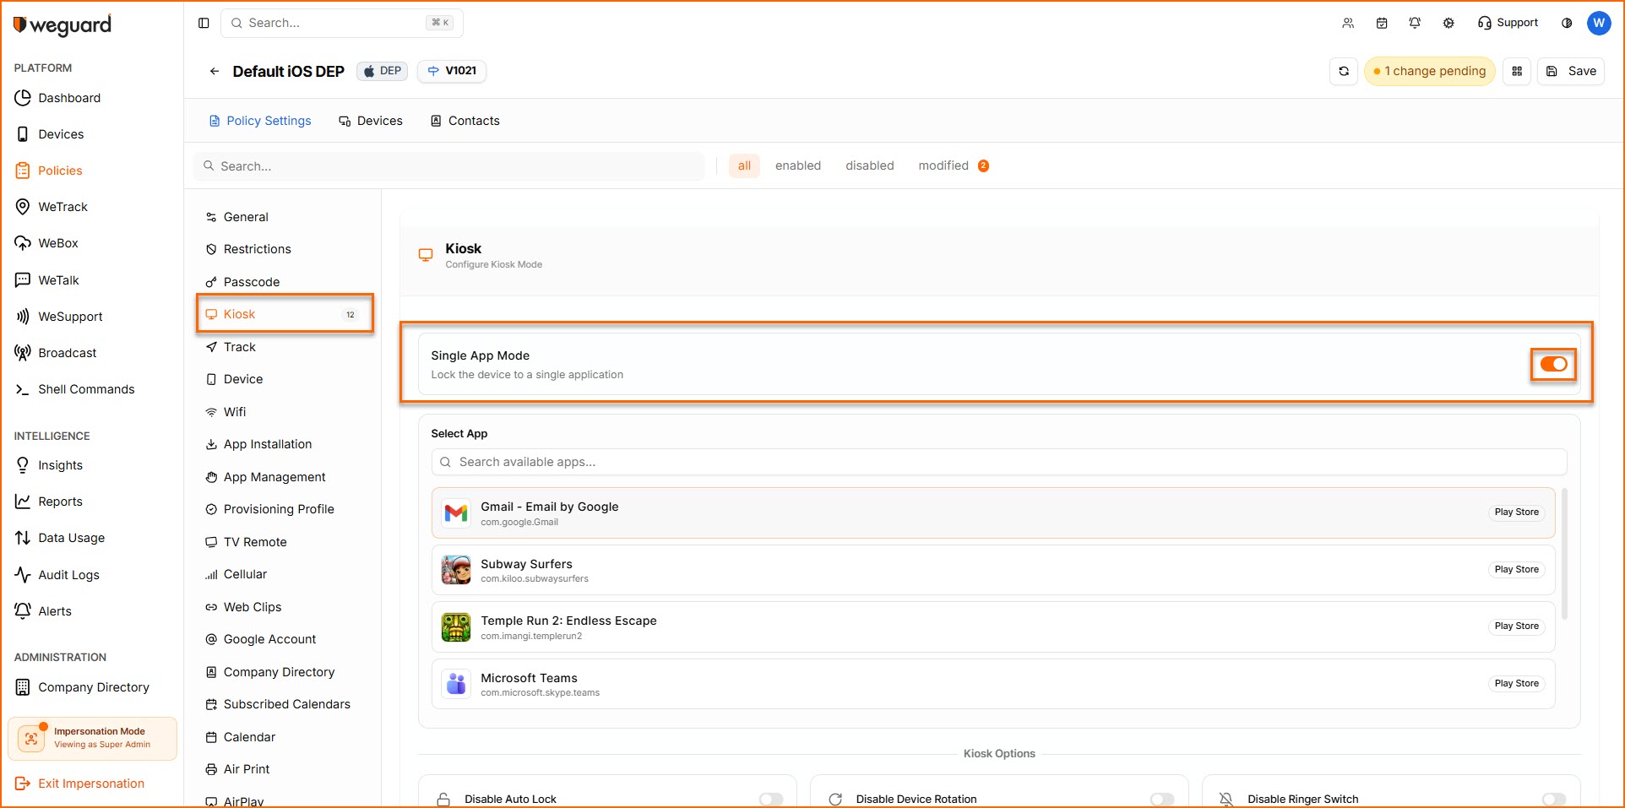The width and height of the screenshot is (1625, 808).
Task: Enable the Disable Ringer Switch toggle
Action: tap(1553, 799)
